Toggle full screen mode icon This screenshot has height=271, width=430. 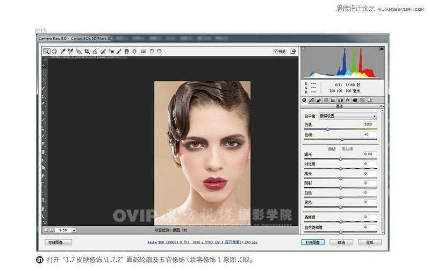click(x=293, y=51)
